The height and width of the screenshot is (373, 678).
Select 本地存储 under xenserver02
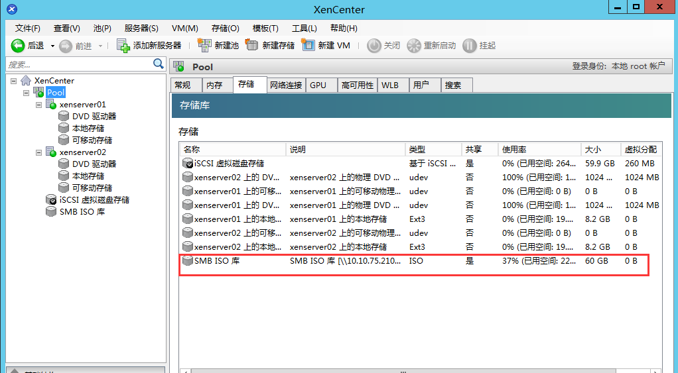pos(88,176)
